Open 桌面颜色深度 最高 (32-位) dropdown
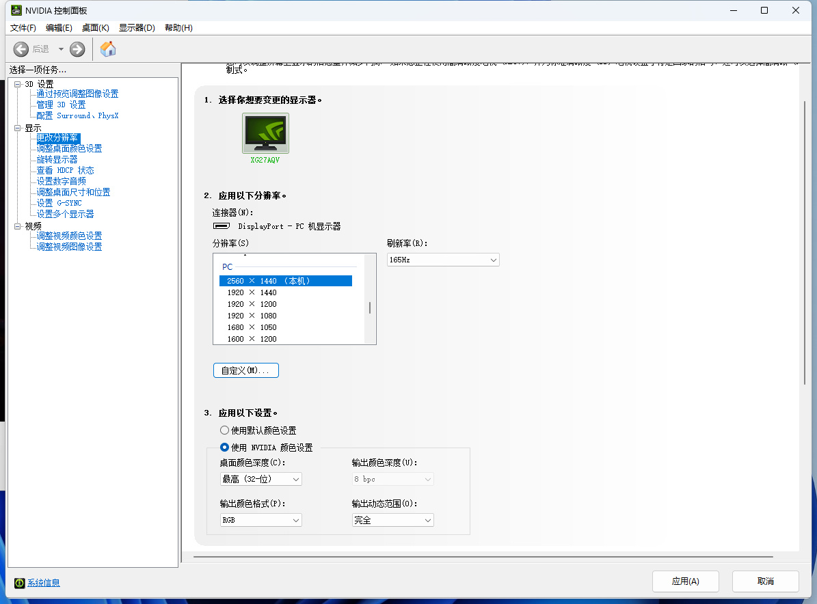The height and width of the screenshot is (604, 817). pyautogui.click(x=261, y=479)
